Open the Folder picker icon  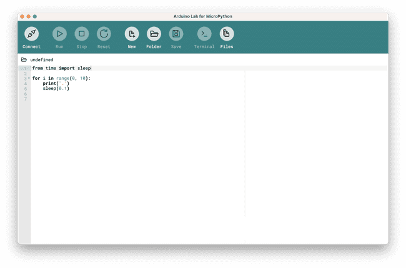click(154, 34)
